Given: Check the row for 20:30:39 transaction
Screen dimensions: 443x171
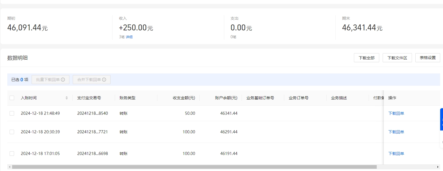Looking at the screenshot, I should (12, 132).
